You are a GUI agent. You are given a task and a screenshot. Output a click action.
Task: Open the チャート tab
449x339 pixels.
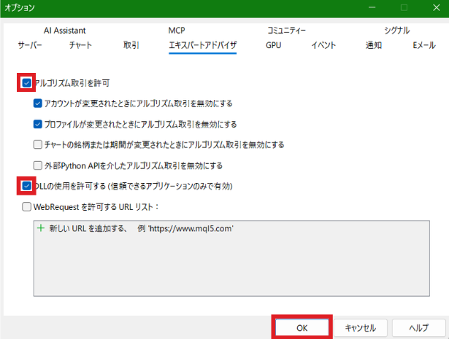(80, 45)
